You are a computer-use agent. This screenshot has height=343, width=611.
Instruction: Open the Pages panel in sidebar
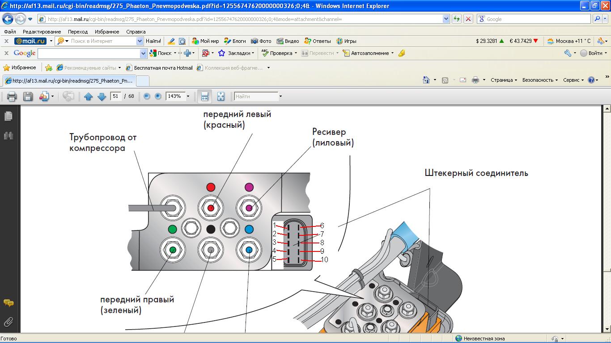pos(8,116)
